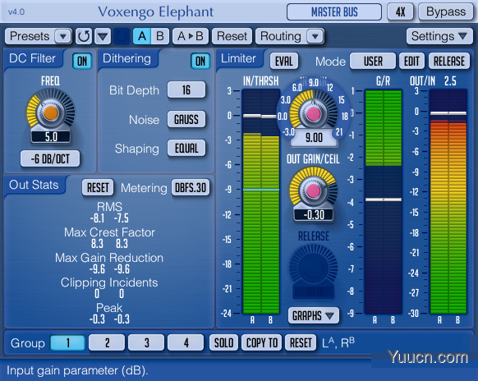This screenshot has width=478, height=381.
Task: Click the input gain knob
Action: pos(313,112)
